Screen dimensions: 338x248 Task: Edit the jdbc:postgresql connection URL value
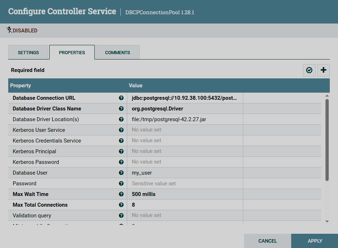tap(185, 98)
